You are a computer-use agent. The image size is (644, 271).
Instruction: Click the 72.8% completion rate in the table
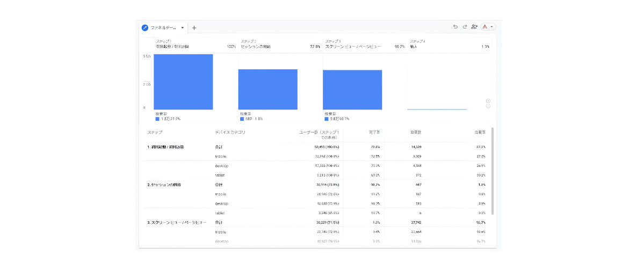(374, 147)
